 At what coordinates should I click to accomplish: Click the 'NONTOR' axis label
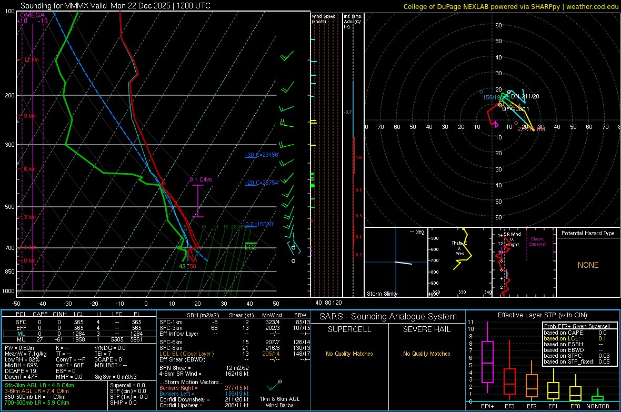click(598, 406)
